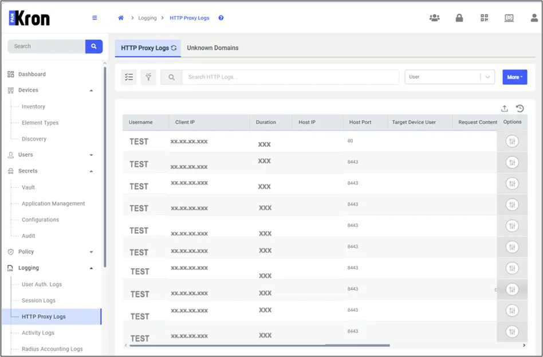Image resolution: width=543 pixels, height=357 pixels.
Task: Select HTTP Proxy Logs in sidebar
Action: click(x=52, y=316)
